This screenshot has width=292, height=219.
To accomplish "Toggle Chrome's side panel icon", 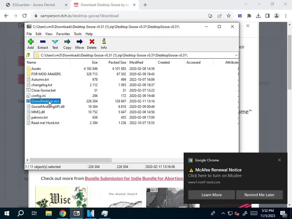I will coord(267,16).
